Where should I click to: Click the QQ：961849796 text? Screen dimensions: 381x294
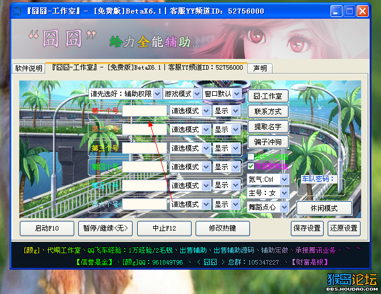click(x=160, y=262)
